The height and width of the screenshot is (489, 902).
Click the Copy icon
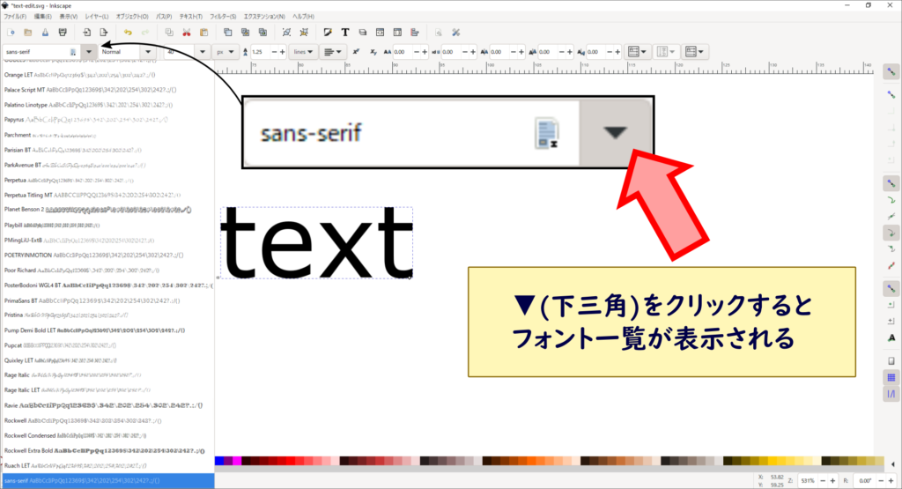(169, 33)
